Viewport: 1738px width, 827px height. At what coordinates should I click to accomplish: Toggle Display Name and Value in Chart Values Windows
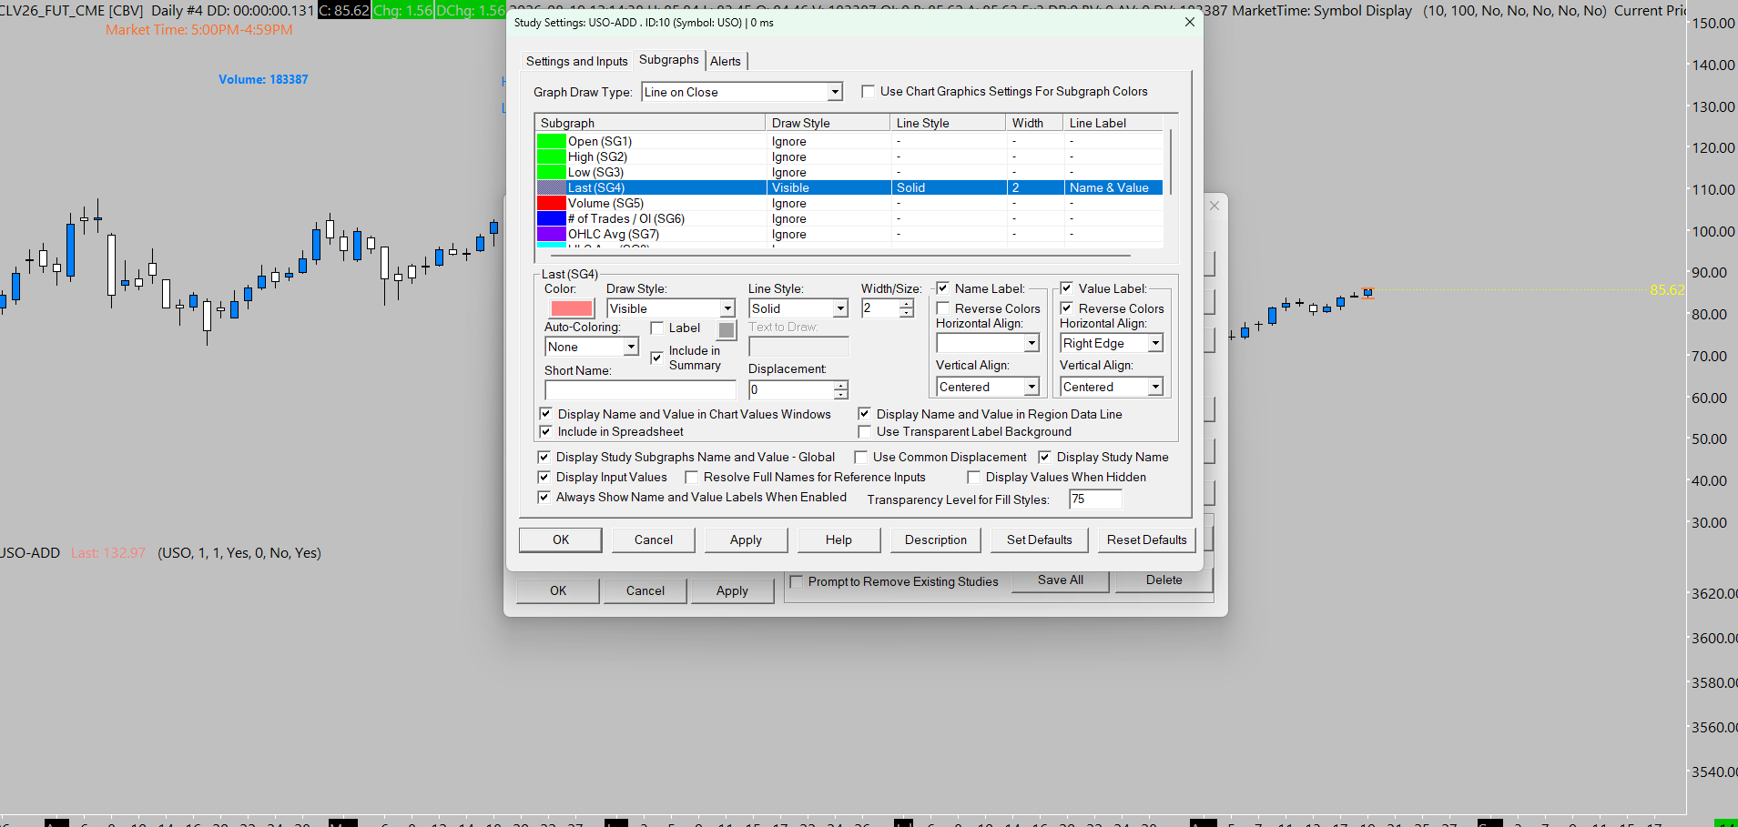click(546, 414)
